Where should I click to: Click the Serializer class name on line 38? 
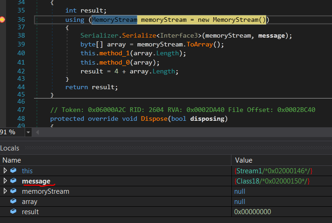pyautogui.click(x=99, y=35)
